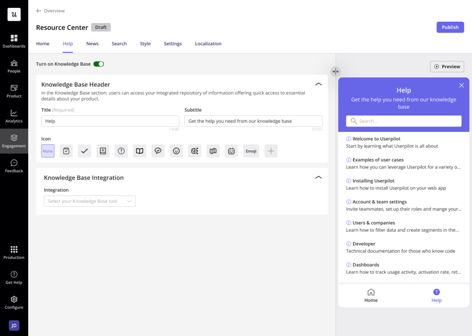Choose the Emoji icon option

[x=251, y=151]
